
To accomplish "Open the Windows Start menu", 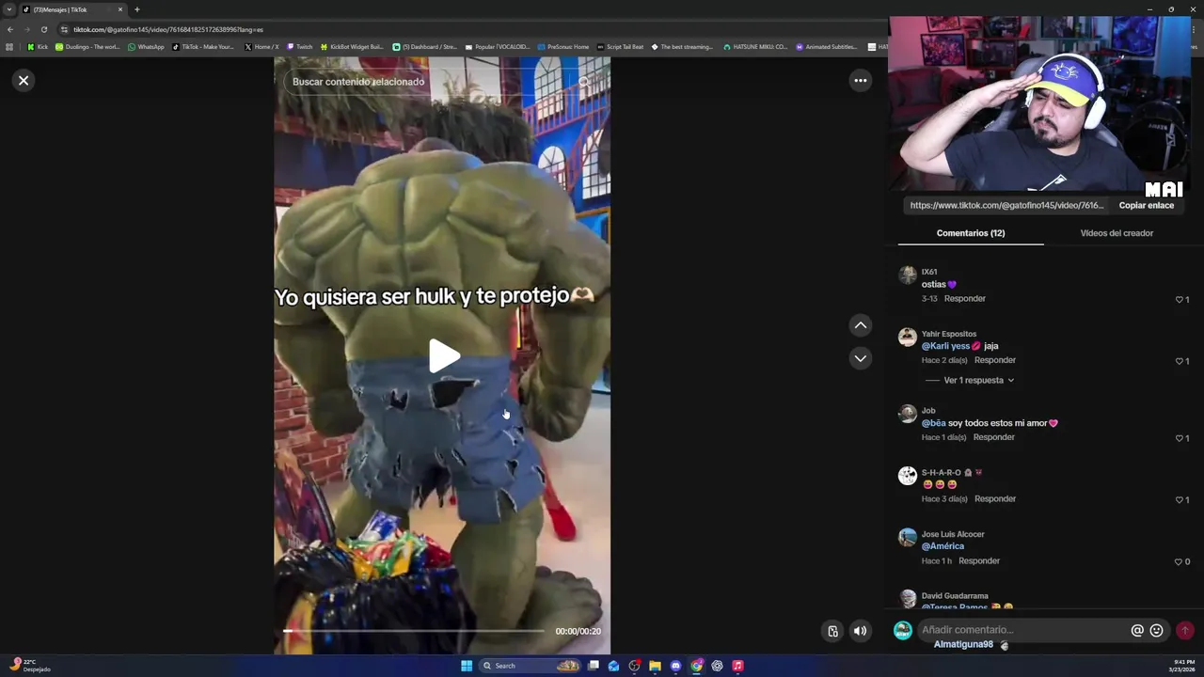I will click(x=467, y=666).
